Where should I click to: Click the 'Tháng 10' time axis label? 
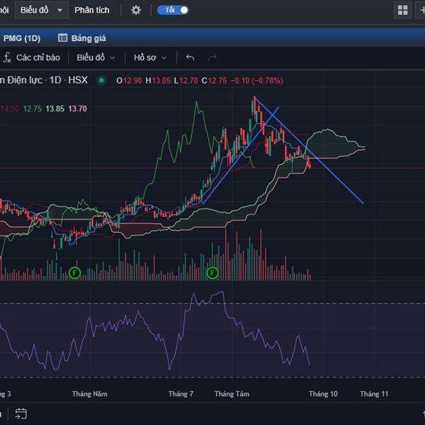tap(323, 393)
